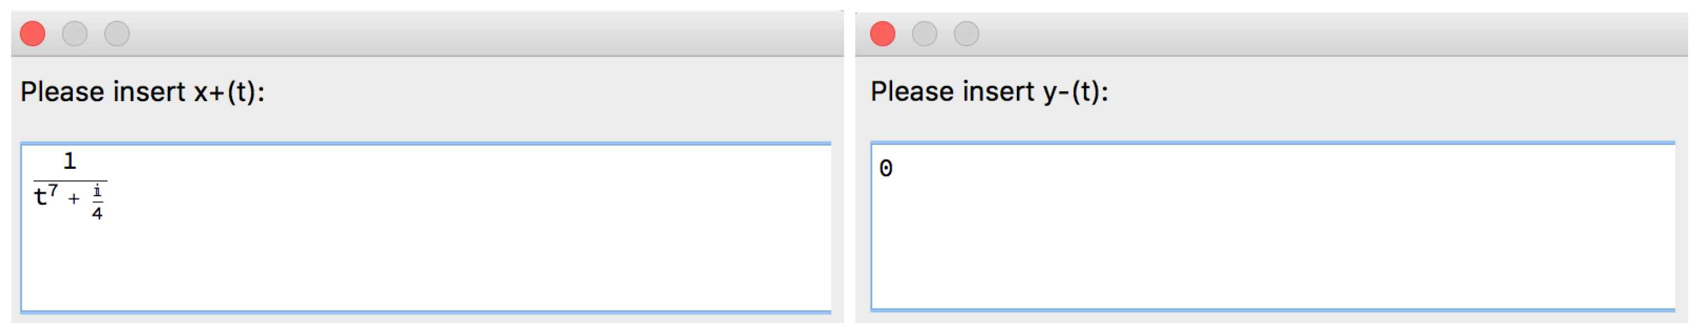1706x336 pixels.
Task: Click the 'Please insert y-(t):' label
Action: coord(989,92)
